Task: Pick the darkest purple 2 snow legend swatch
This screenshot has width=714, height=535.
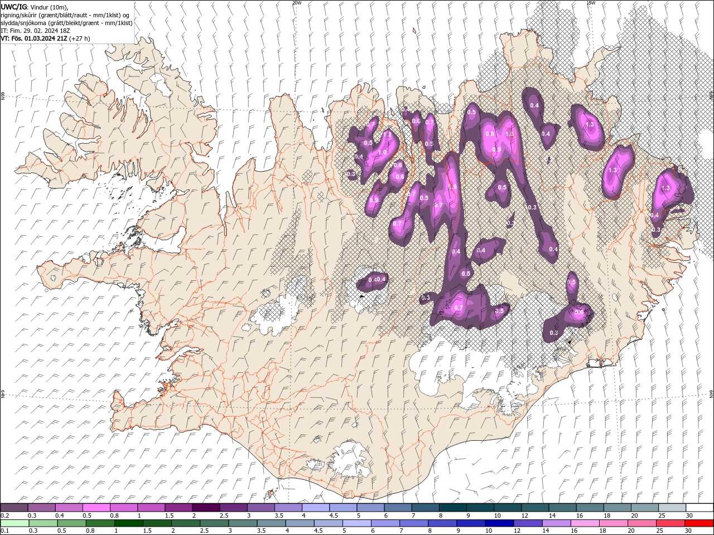Action: 206,507
